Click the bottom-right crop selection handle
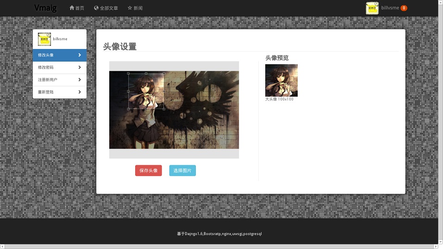 point(164,109)
